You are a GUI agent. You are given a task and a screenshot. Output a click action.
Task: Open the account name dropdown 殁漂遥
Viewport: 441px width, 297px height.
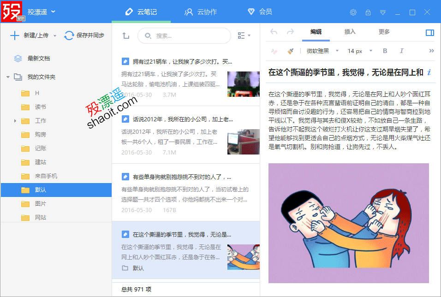tap(42, 12)
